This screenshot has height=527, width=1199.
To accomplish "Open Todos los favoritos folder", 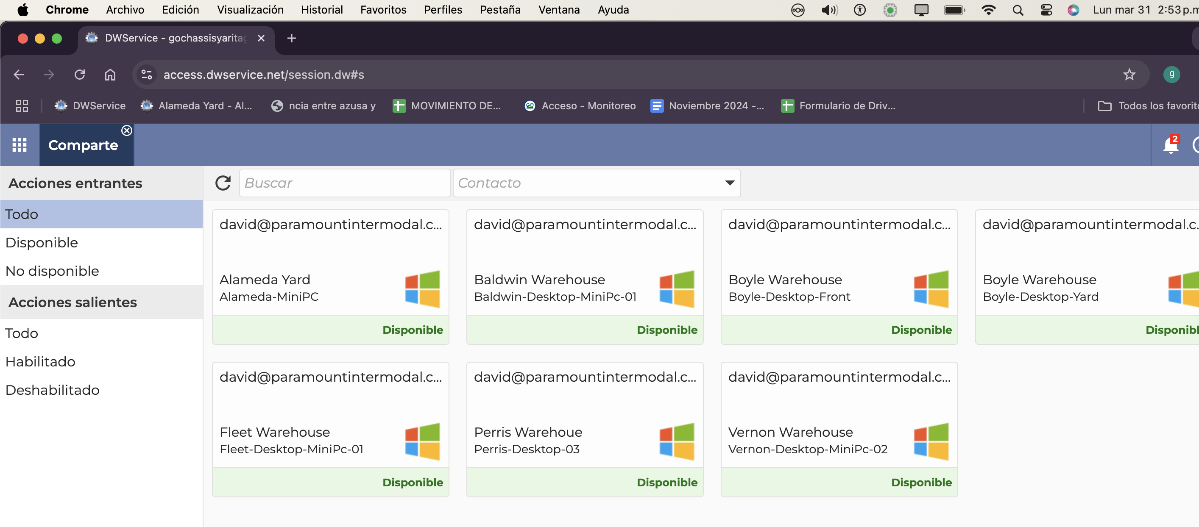I will 1148,105.
